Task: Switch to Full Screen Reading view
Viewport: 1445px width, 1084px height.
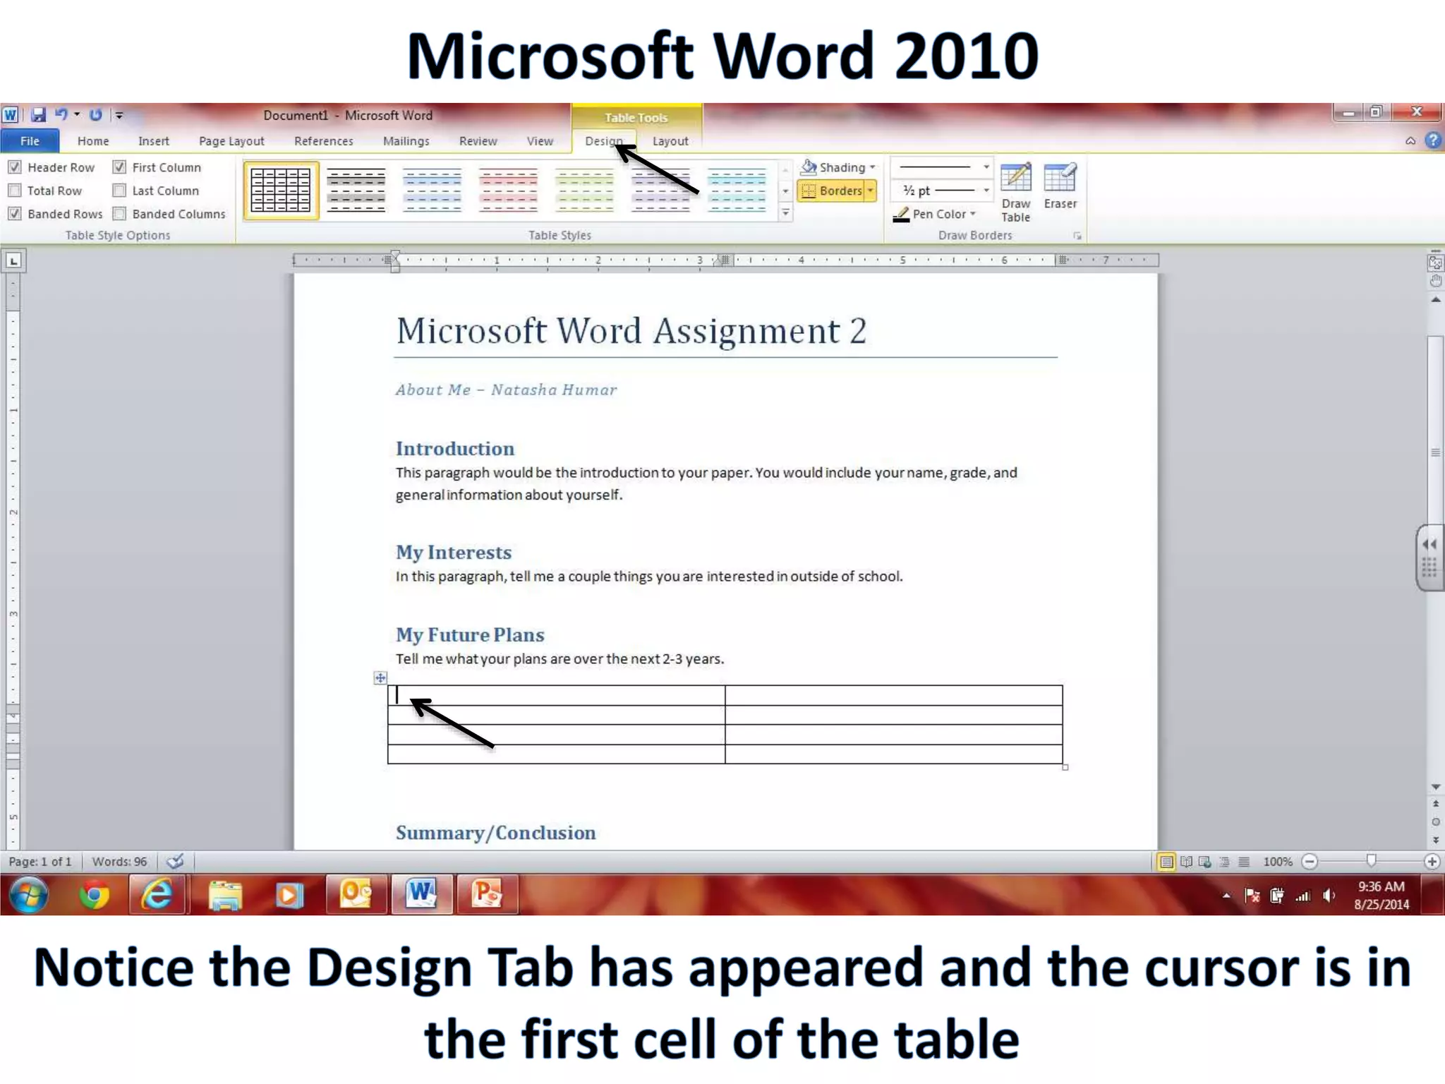Action: tap(1186, 861)
